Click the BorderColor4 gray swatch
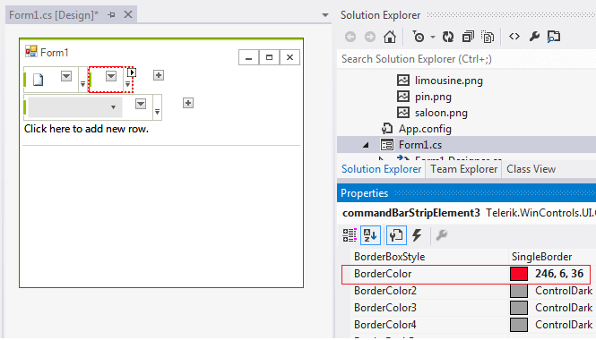 (x=519, y=325)
